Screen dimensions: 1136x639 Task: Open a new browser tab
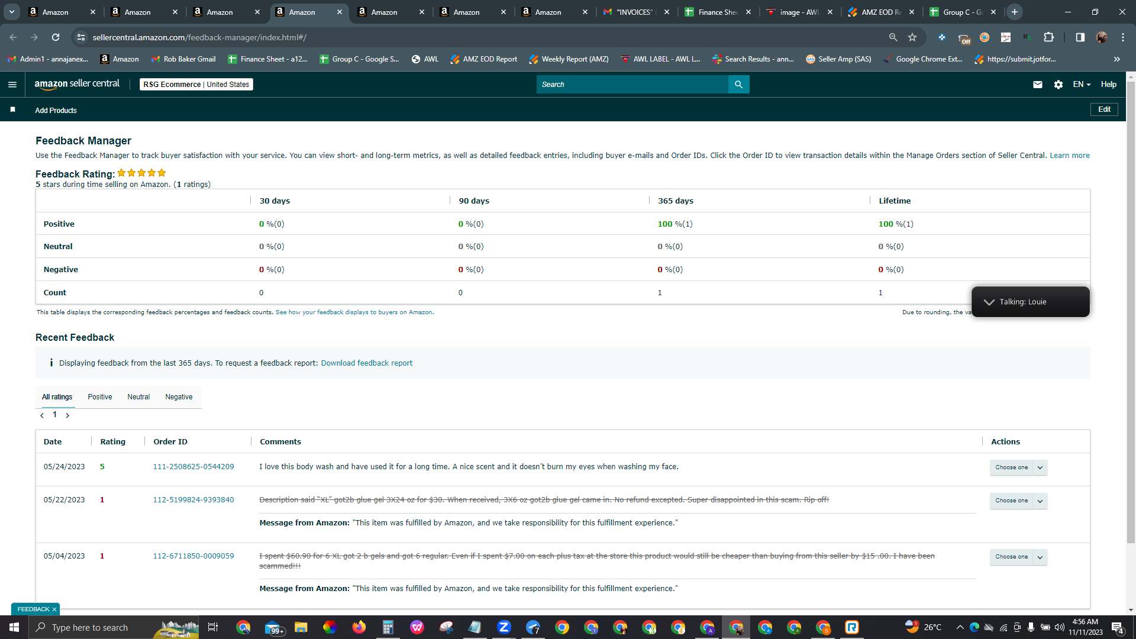[1015, 12]
